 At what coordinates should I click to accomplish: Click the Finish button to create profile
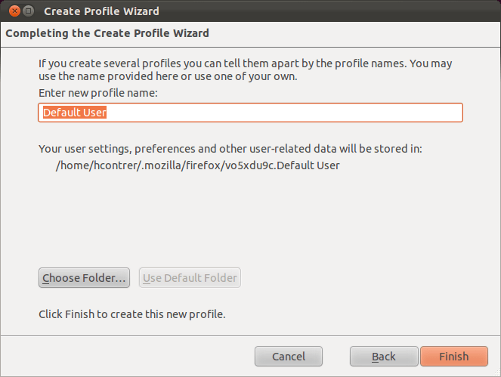pos(454,357)
